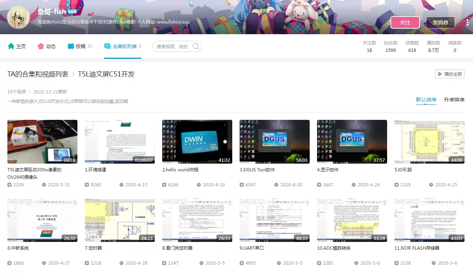Click the 获赞数 618 stat
Screen dimensions: 473x275
(412, 47)
